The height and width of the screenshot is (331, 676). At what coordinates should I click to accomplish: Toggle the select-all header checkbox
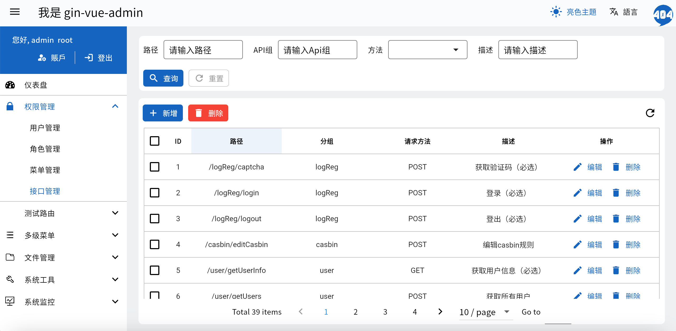point(155,141)
